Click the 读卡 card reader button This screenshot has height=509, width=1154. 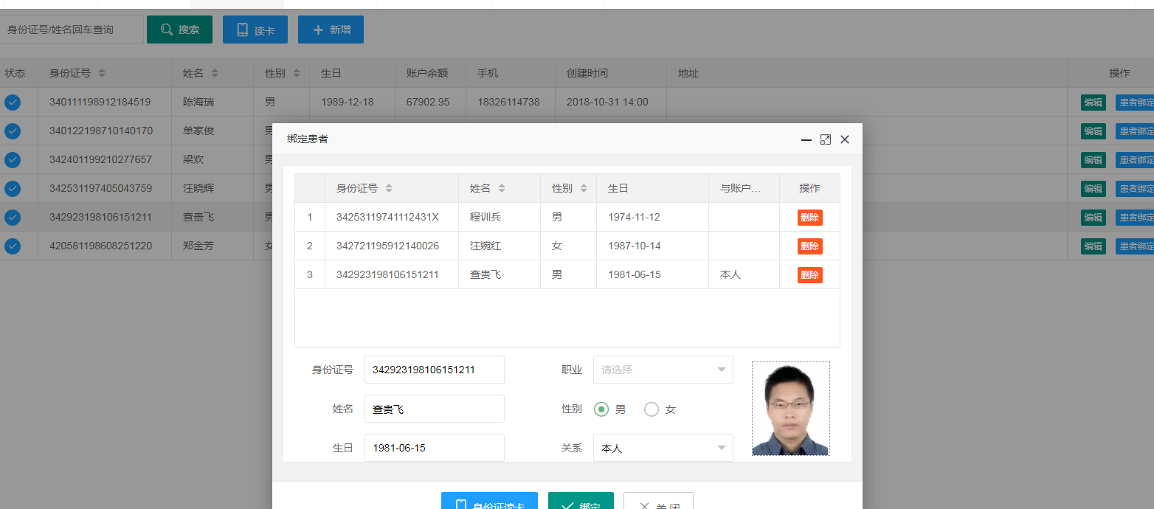click(255, 30)
